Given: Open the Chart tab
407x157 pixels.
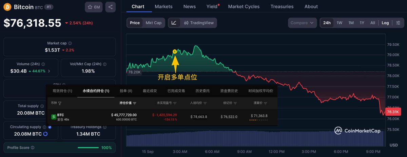Looking at the screenshot, I should [x=138, y=6].
